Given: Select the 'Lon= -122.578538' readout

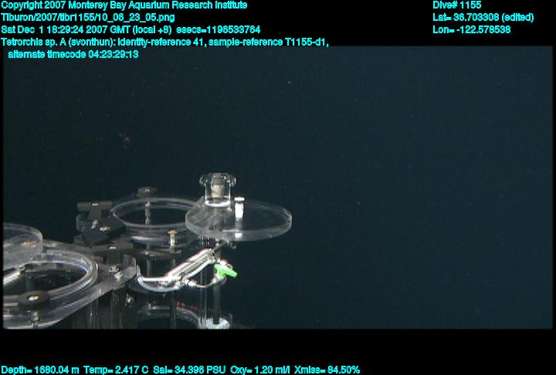Looking at the screenshot, I should coord(472,29).
